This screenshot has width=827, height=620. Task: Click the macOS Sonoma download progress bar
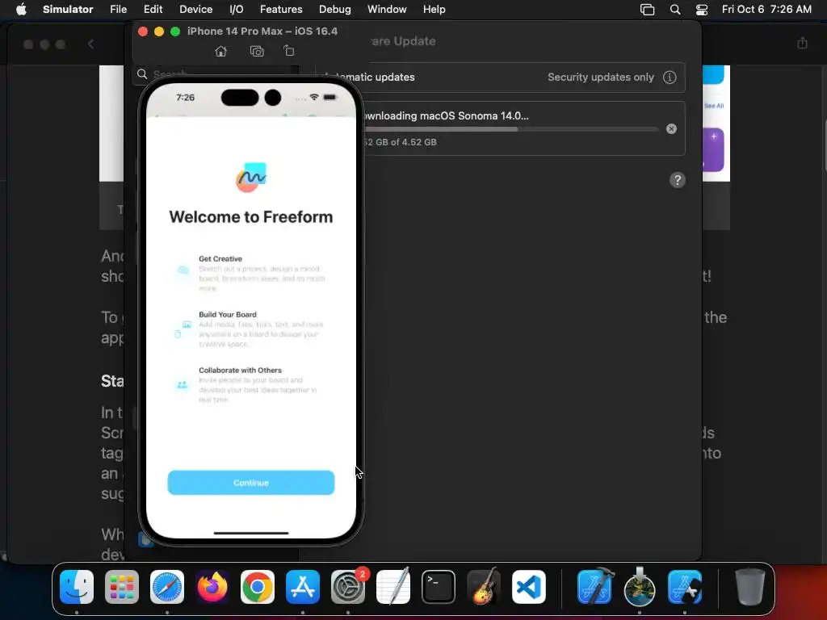510,128
